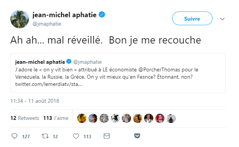Send tweet via envelope message icon
The image size is (239, 147).
107,136
